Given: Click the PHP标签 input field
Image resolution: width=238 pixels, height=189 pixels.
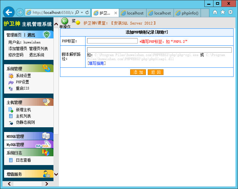Looking at the screenshot, I should coord(112,41).
